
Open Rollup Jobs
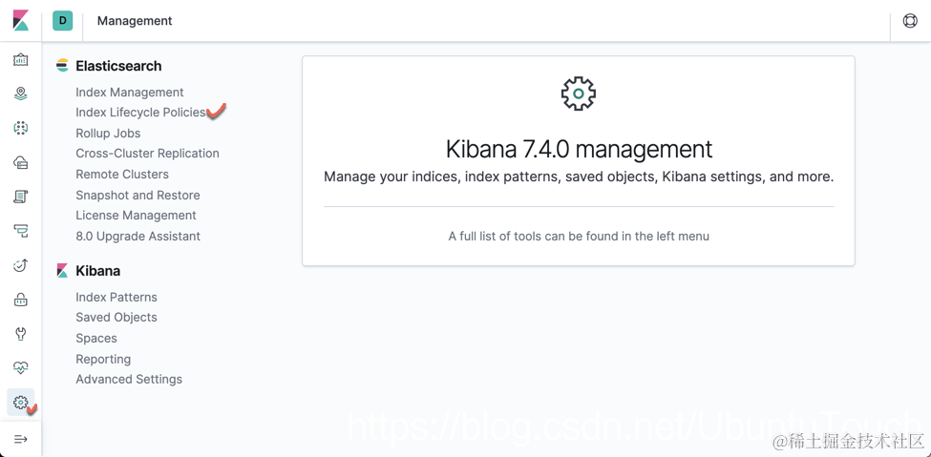click(108, 133)
